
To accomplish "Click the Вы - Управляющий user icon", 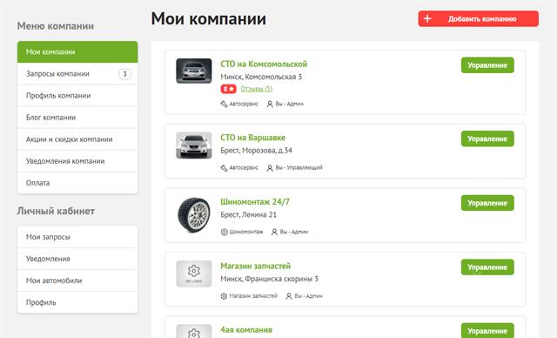I will [x=270, y=168].
